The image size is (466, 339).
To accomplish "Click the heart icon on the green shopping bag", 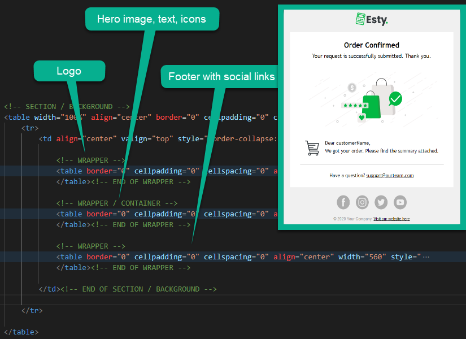I will 362,118.
